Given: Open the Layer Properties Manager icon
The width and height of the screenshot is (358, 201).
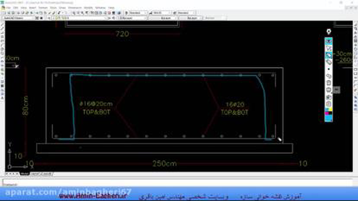Looking at the screenshot, I should (49, 18).
